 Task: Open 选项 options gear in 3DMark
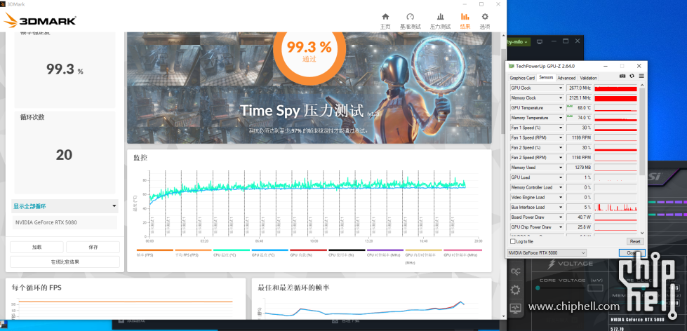pyautogui.click(x=485, y=20)
